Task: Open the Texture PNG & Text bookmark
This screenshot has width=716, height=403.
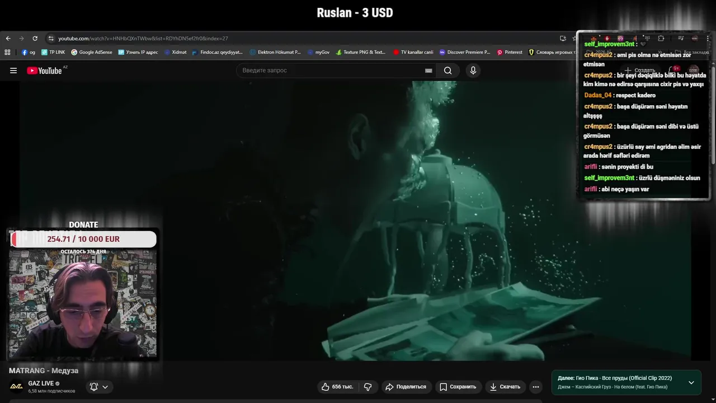Action: (361, 52)
